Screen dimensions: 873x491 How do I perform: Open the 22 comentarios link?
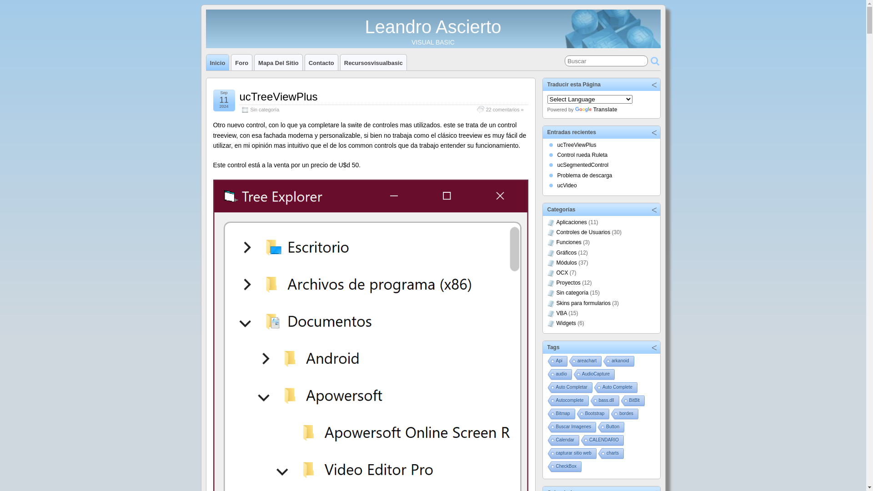504,110
